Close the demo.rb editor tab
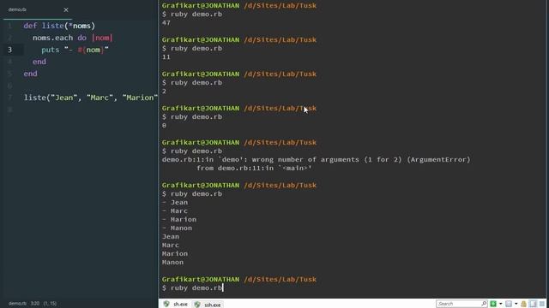This screenshot has width=549, height=308. click(66, 9)
